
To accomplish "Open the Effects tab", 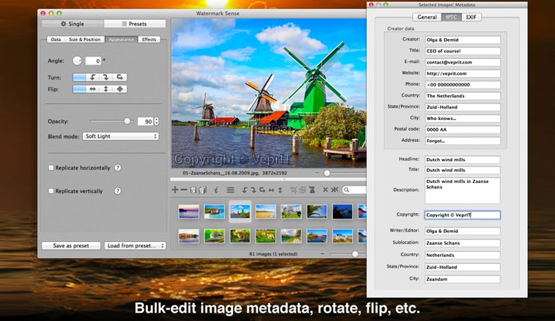I will click(x=149, y=39).
